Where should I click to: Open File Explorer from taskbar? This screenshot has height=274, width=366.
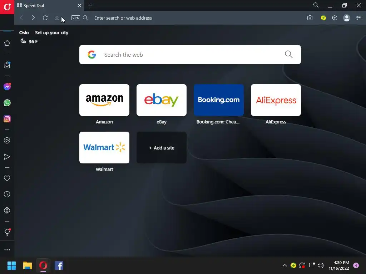(x=27, y=265)
